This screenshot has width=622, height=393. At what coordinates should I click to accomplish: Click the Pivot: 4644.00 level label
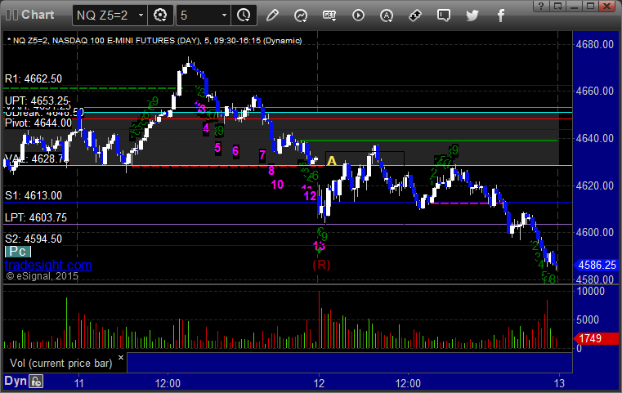[38, 123]
